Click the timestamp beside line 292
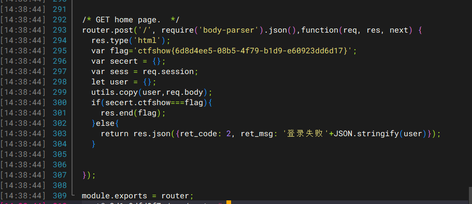Viewport: 472px width, 204px height. pos(23,20)
